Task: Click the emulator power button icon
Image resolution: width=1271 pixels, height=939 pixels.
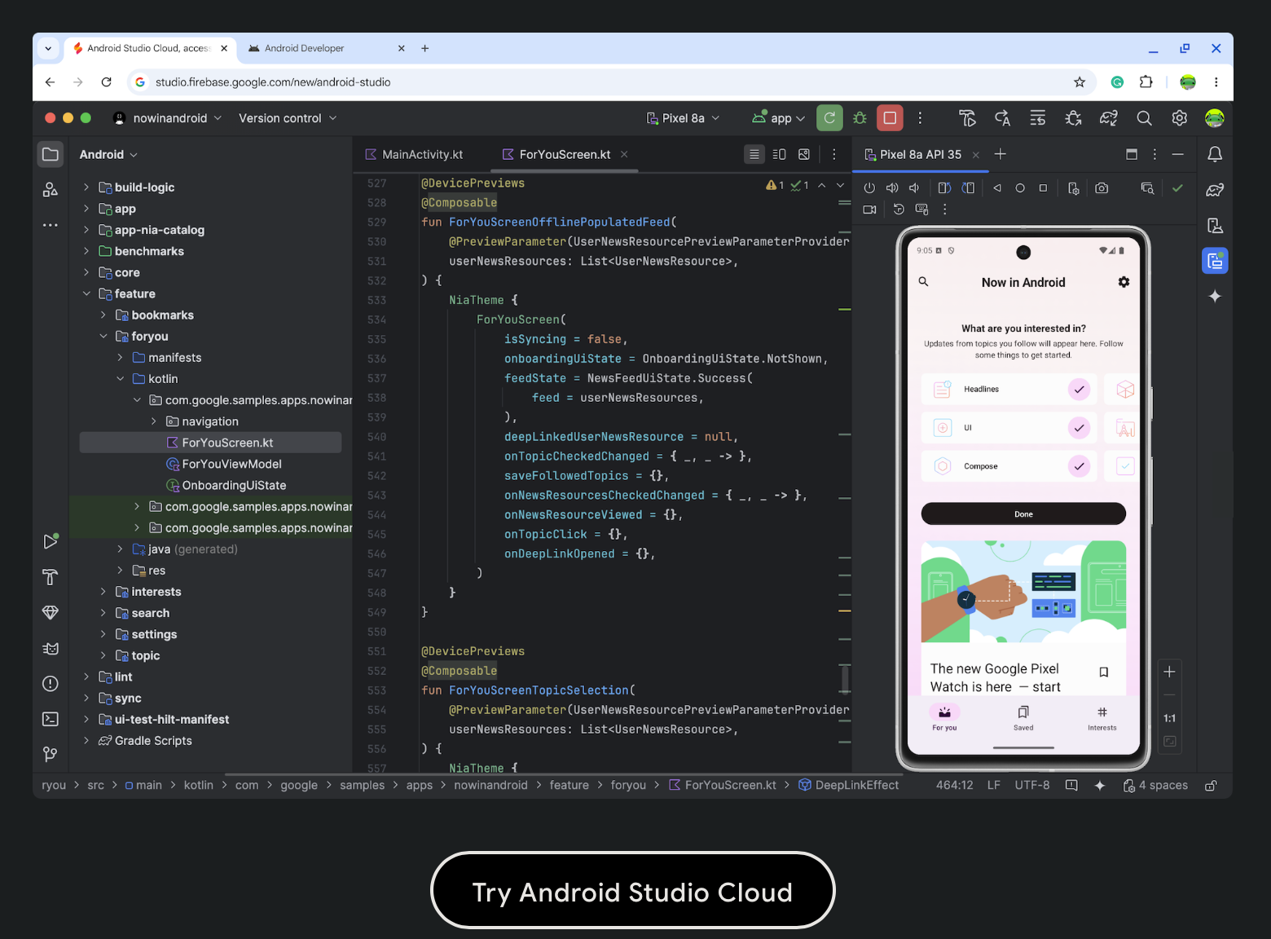Action: tap(869, 188)
